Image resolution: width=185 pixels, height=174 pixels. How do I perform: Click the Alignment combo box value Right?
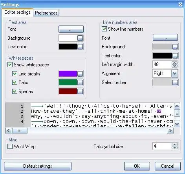coord(162,73)
